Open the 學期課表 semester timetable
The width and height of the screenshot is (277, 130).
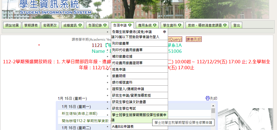click(x=31, y=25)
